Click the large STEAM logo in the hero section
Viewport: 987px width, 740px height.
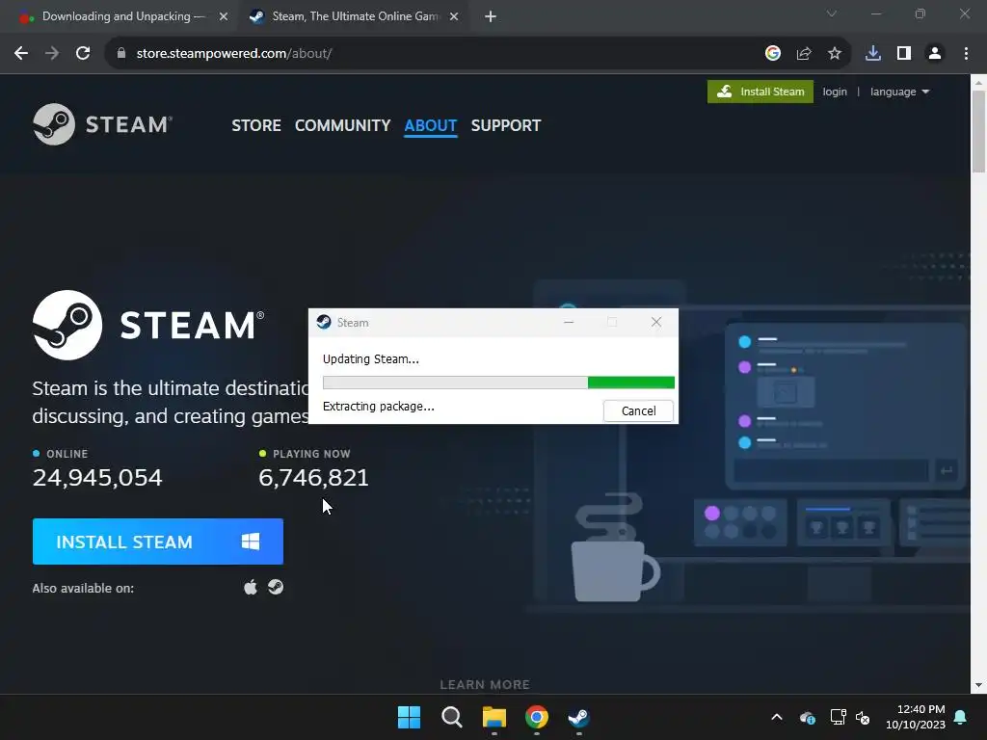148,325
